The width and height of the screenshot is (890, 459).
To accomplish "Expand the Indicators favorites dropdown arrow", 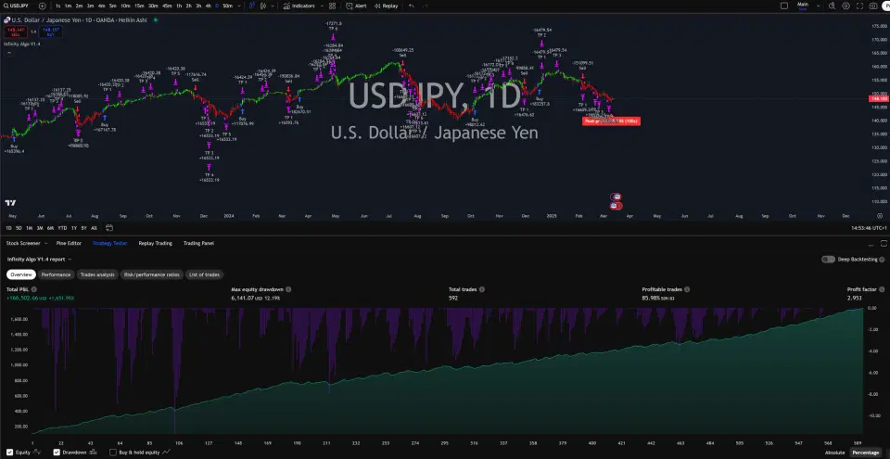I will pos(323,6).
